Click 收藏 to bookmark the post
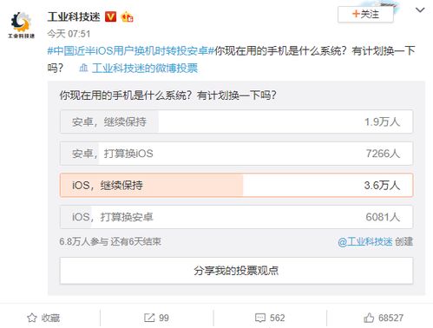This screenshot has width=433, height=328. tap(50, 318)
